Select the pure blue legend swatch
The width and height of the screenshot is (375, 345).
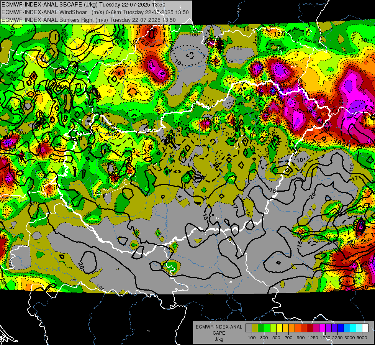pos(341,328)
